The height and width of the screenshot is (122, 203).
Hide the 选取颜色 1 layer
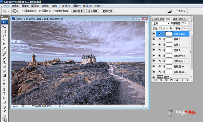click(x=154, y=61)
